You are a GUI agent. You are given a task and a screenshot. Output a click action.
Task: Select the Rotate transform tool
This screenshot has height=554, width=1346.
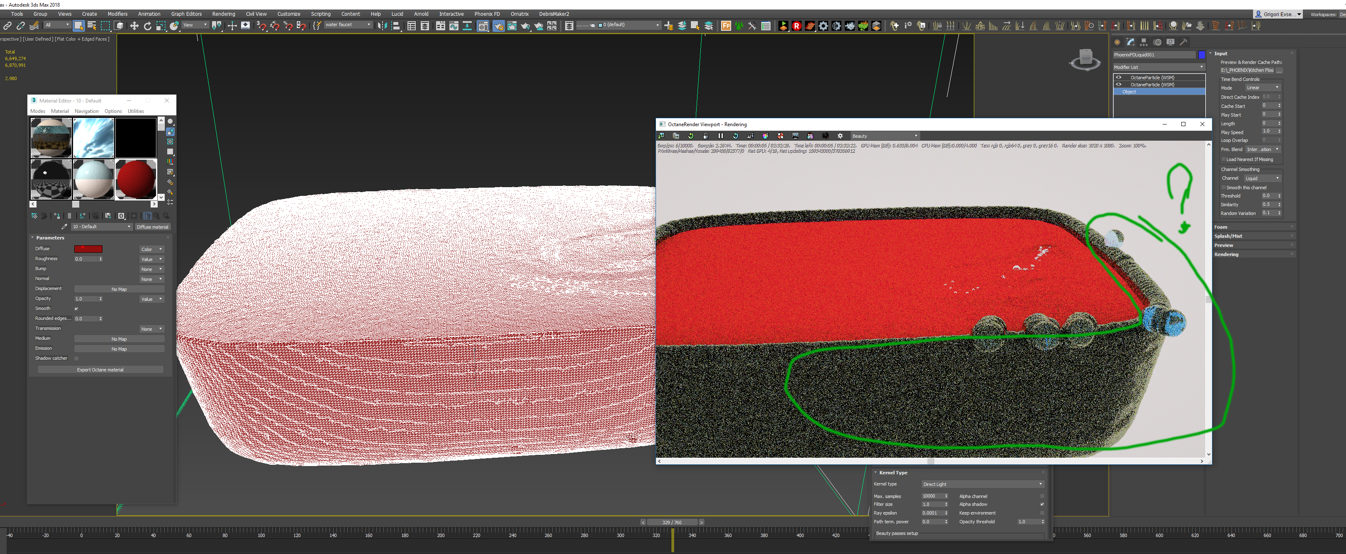[x=147, y=26]
